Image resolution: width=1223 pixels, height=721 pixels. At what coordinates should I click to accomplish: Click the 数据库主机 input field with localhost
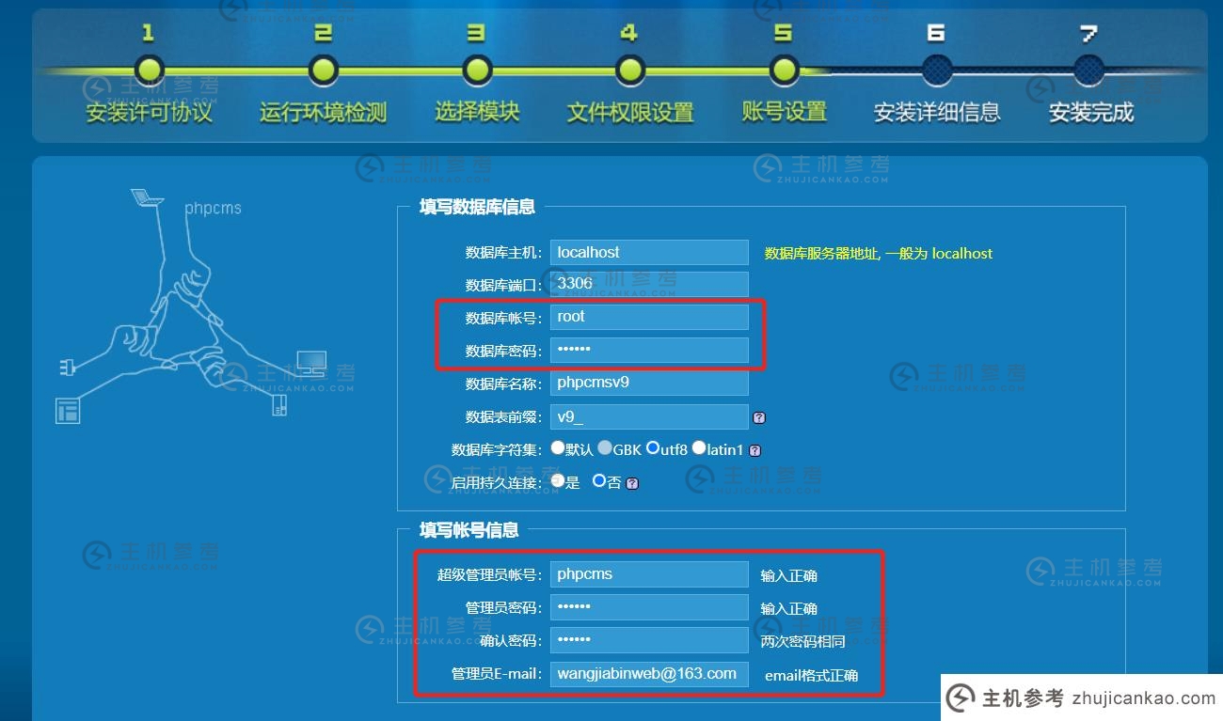(649, 252)
